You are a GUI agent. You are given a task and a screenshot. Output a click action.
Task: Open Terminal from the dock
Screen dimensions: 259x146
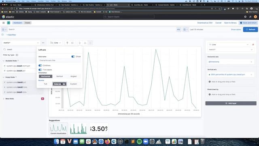point(127,142)
